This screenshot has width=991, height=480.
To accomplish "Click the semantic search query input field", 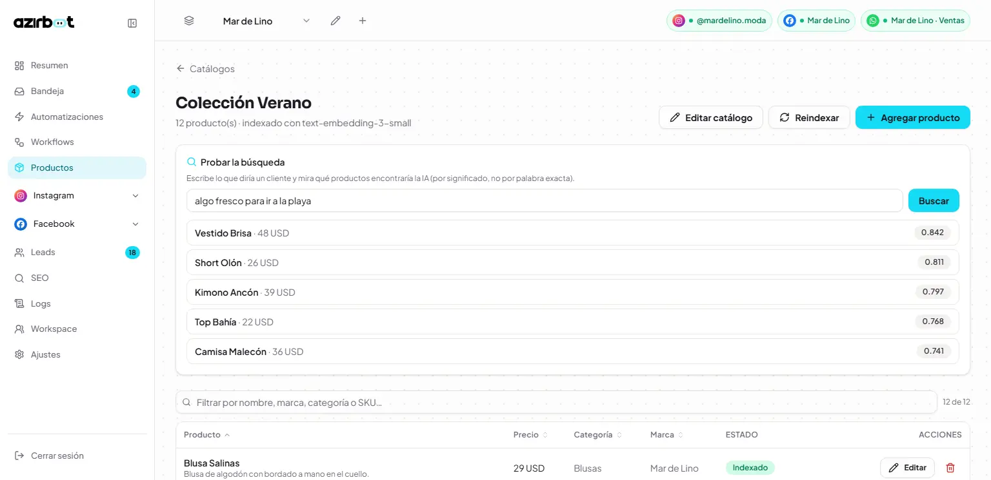I will point(545,200).
